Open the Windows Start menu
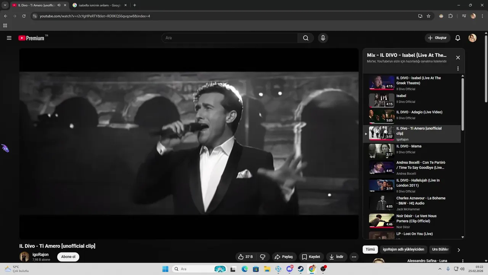Screen dimensions: 488x275 tap(165, 269)
